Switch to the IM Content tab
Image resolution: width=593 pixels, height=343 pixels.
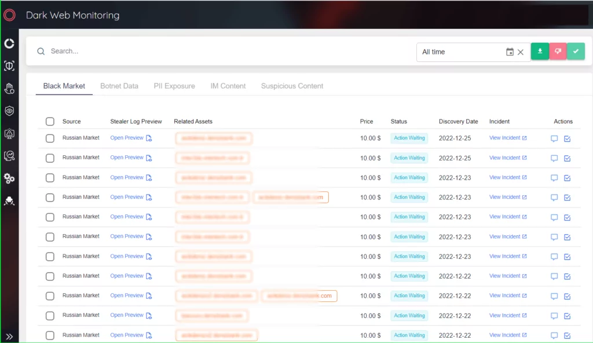tap(228, 86)
